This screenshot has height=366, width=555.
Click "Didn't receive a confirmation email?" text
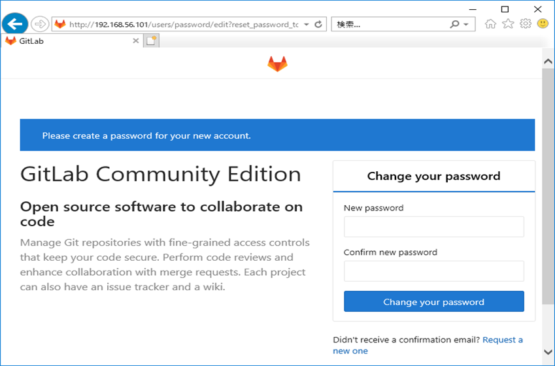(x=407, y=340)
